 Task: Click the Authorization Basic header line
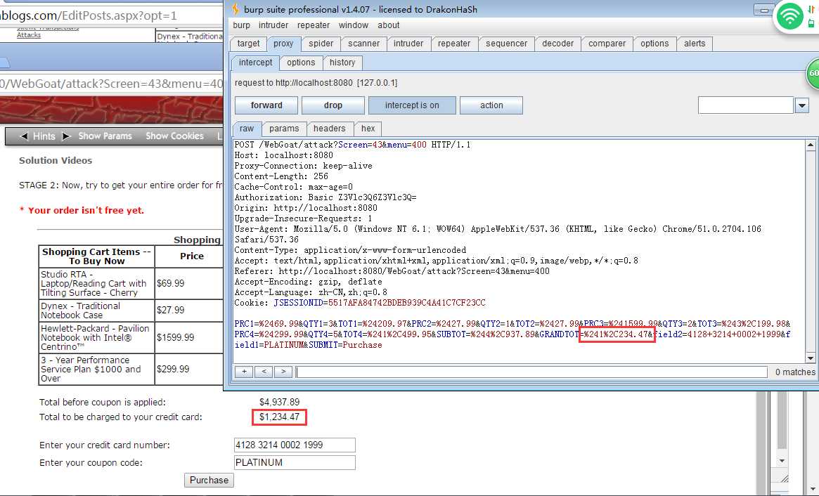325,197
